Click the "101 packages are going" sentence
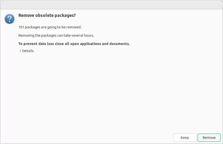Screen dimensions: 223x144 [50, 27]
